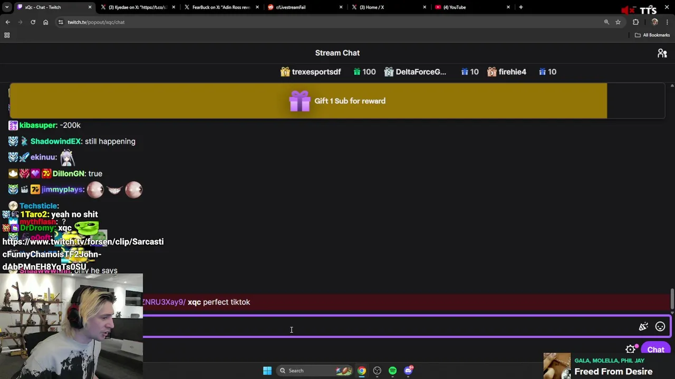Image resolution: width=675 pixels, height=379 pixels.
Task: Open Windows Start menu
Action: tap(267, 371)
